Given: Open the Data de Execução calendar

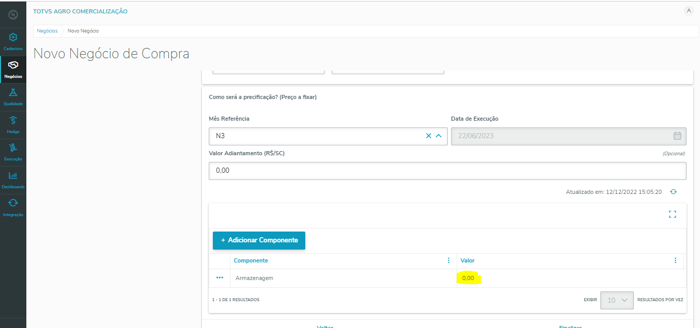Looking at the screenshot, I should point(677,136).
